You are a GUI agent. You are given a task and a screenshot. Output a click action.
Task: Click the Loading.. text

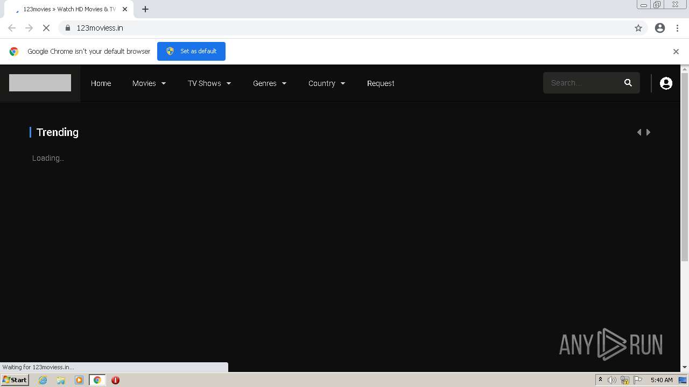click(48, 158)
